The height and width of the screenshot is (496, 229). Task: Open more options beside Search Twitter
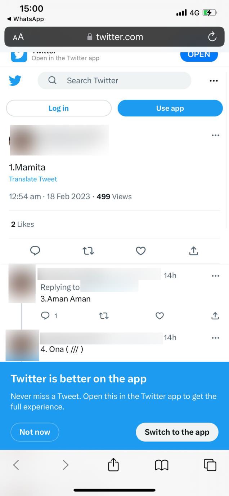click(x=214, y=81)
